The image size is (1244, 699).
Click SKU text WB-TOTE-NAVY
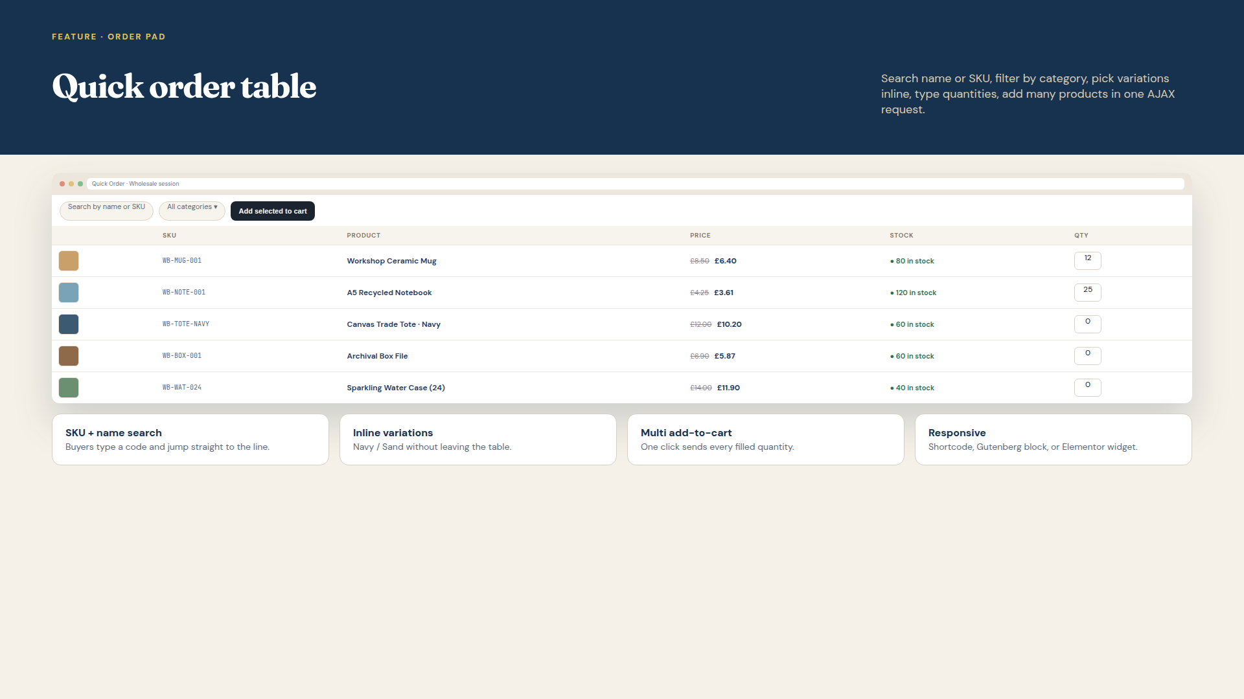(186, 324)
